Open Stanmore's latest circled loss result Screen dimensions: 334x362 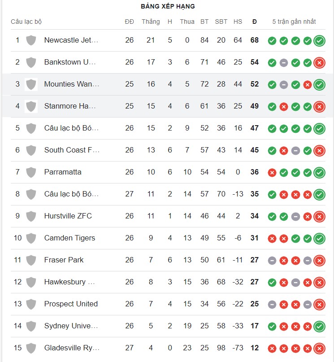pyautogui.click(x=319, y=106)
